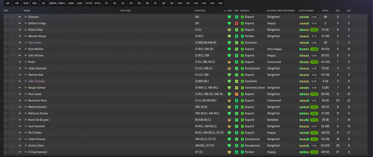Click Rodri's orange condition heart icon
Viewport: 373px width, 157px height.
coord(229,62)
